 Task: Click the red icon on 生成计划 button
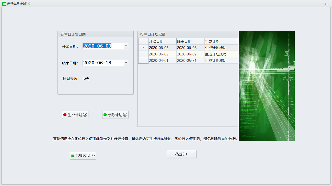[65, 115]
